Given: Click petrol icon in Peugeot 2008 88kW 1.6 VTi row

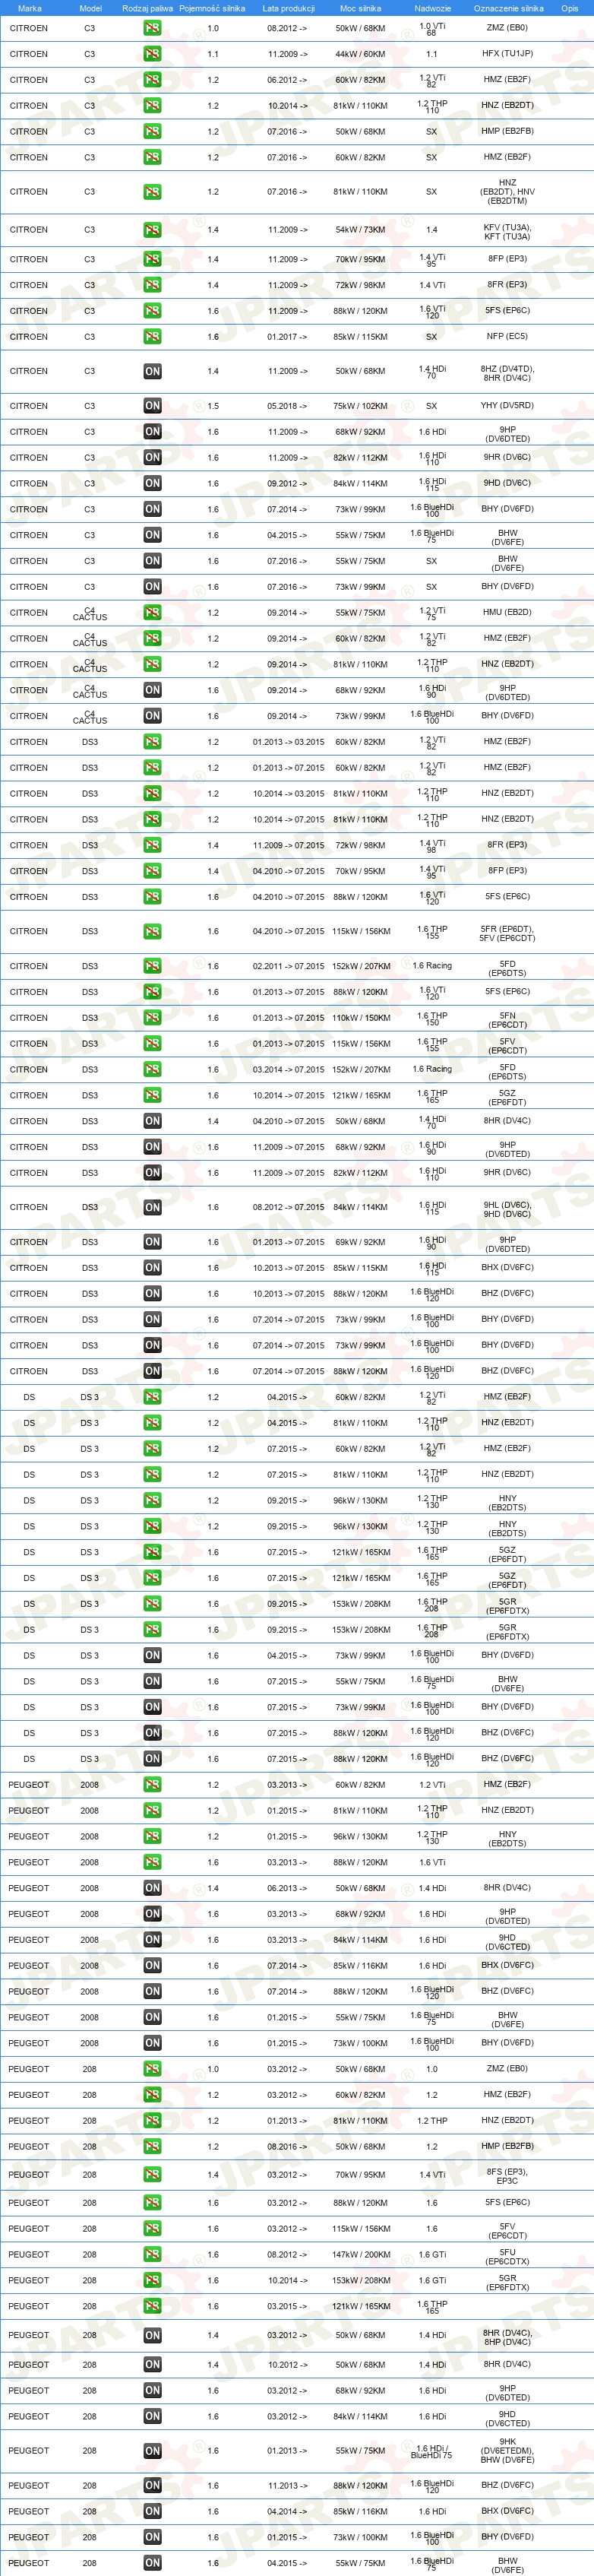Looking at the screenshot, I should [152, 1862].
